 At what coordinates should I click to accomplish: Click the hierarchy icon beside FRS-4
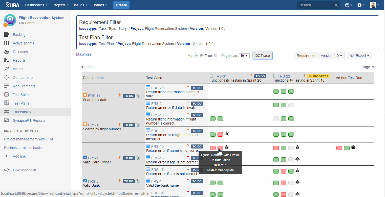point(138,158)
